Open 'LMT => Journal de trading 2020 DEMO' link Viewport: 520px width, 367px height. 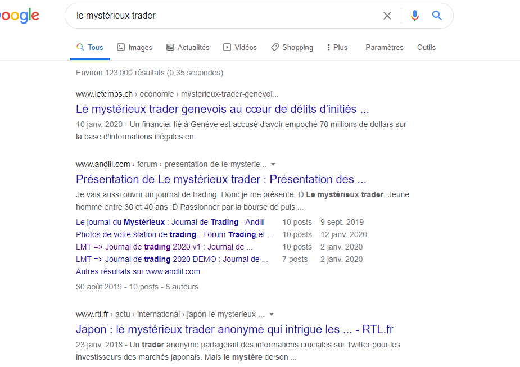pyautogui.click(x=172, y=259)
